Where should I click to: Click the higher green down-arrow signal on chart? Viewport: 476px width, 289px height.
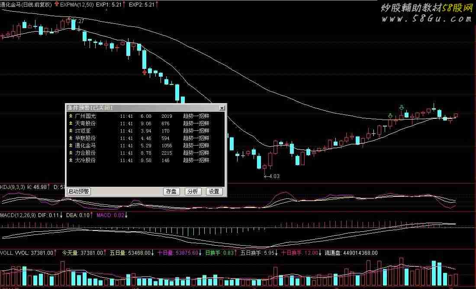(x=402, y=107)
